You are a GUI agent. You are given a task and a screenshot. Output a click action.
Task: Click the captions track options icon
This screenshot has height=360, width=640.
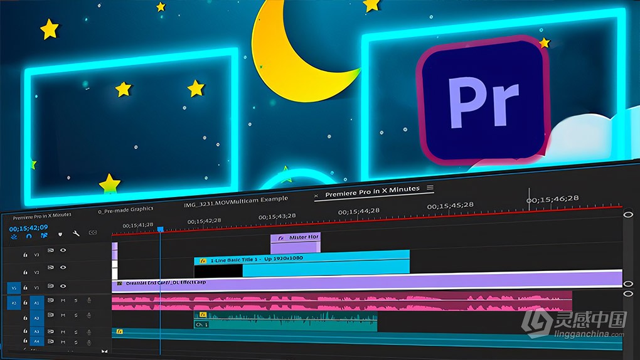point(93,232)
